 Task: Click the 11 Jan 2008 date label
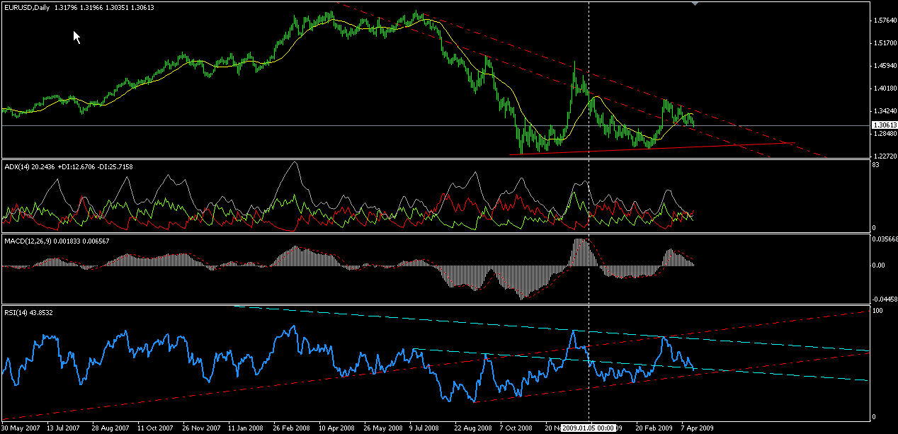pyautogui.click(x=247, y=428)
